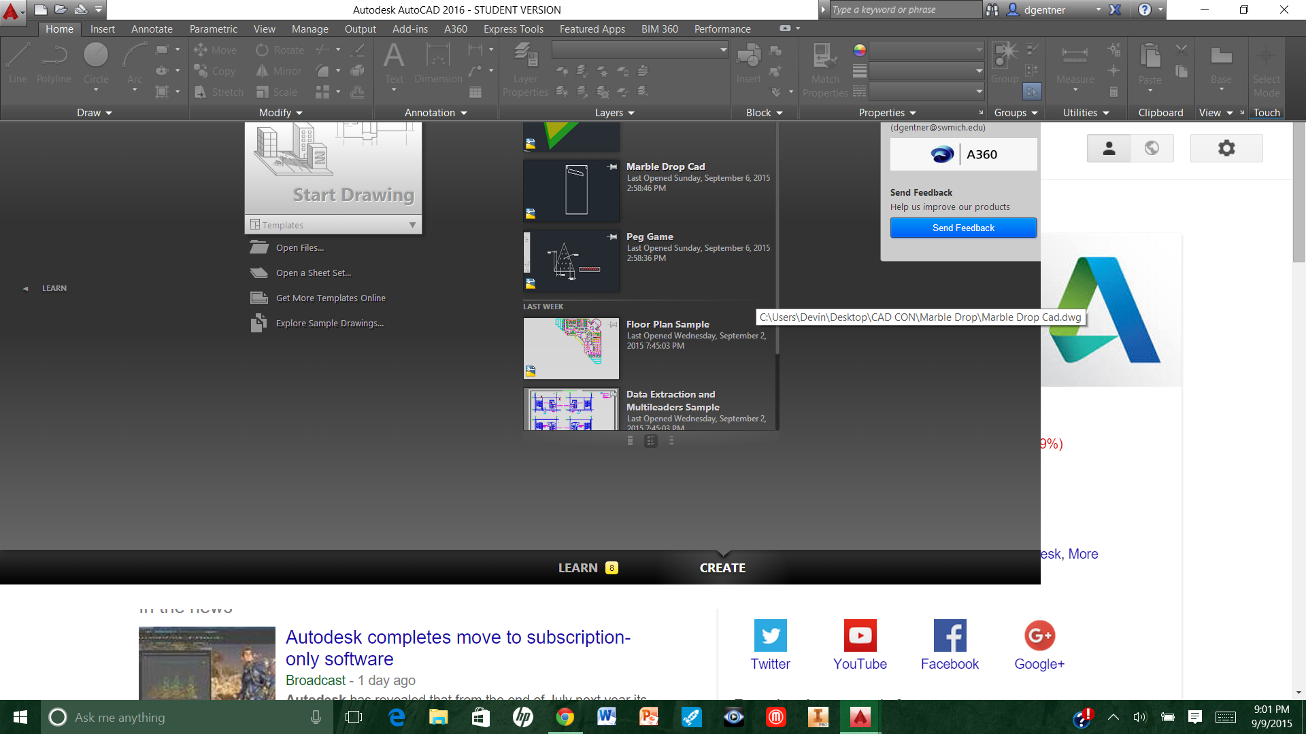Click the Dimension tool
The width and height of the screenshot is (1306, 734).
tap(437, 65)
